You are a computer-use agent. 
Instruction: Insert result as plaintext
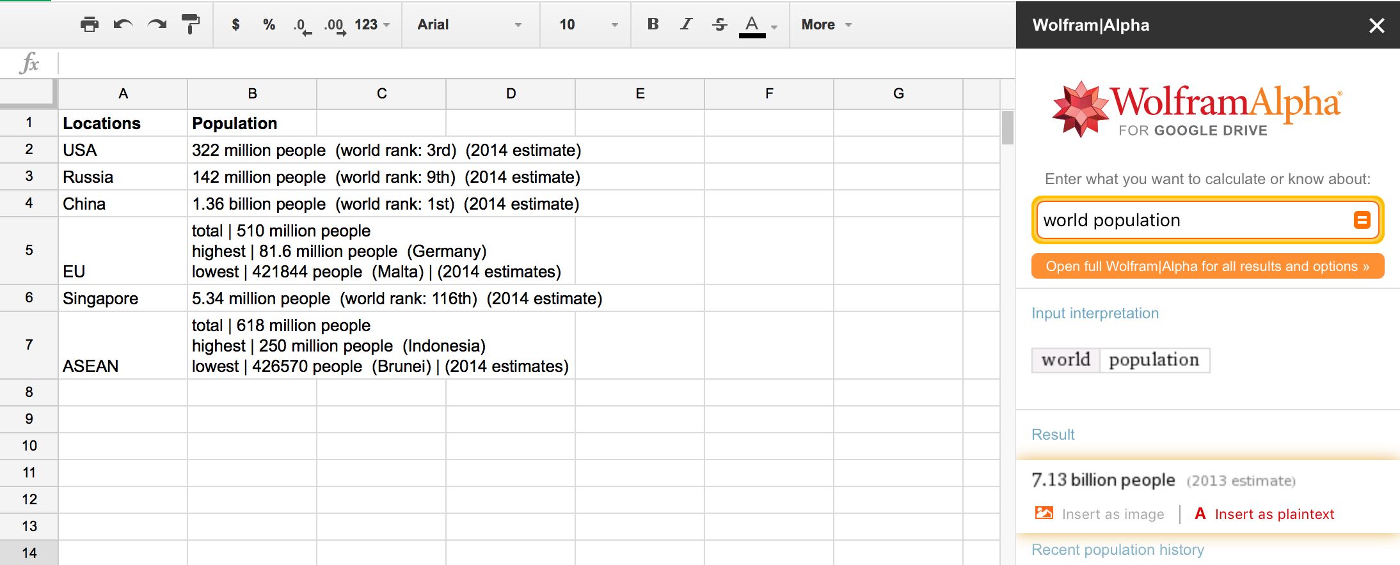pyautogui.click(x=1273, y=514)
